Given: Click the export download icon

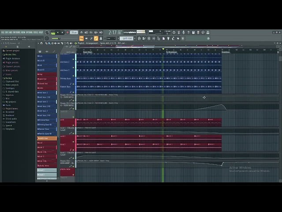Looking at the screenshot, I should [208, 32].
